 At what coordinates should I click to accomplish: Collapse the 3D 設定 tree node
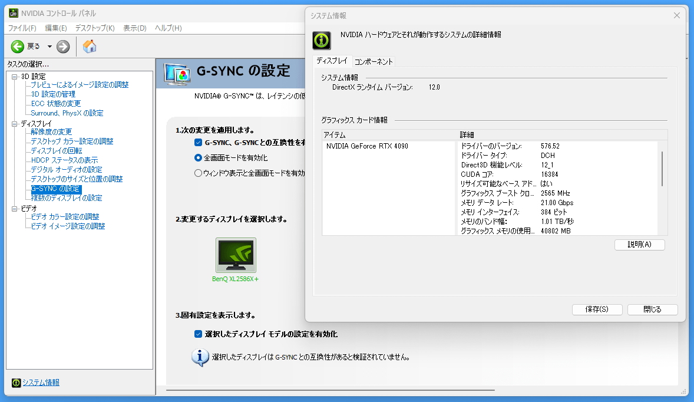click(15, 77)
